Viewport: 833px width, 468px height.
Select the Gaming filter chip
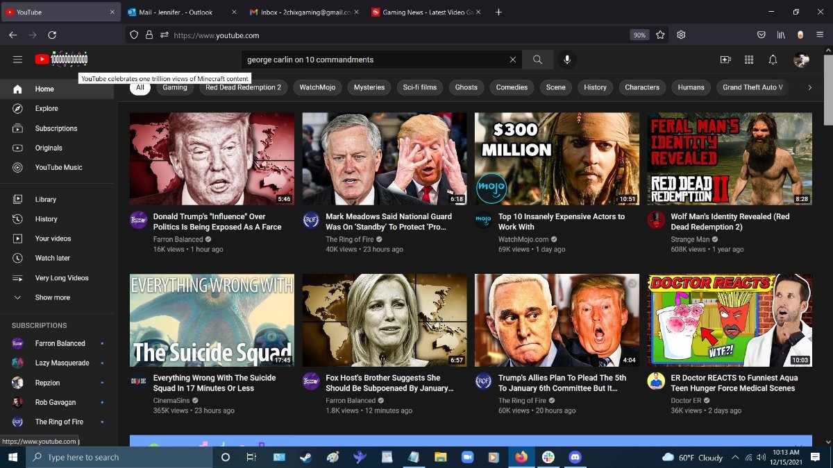pyautogui.click(x=175, y=87)
